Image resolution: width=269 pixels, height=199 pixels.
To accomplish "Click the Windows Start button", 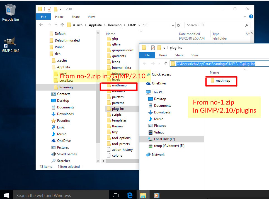I will (x=6, y=195).
